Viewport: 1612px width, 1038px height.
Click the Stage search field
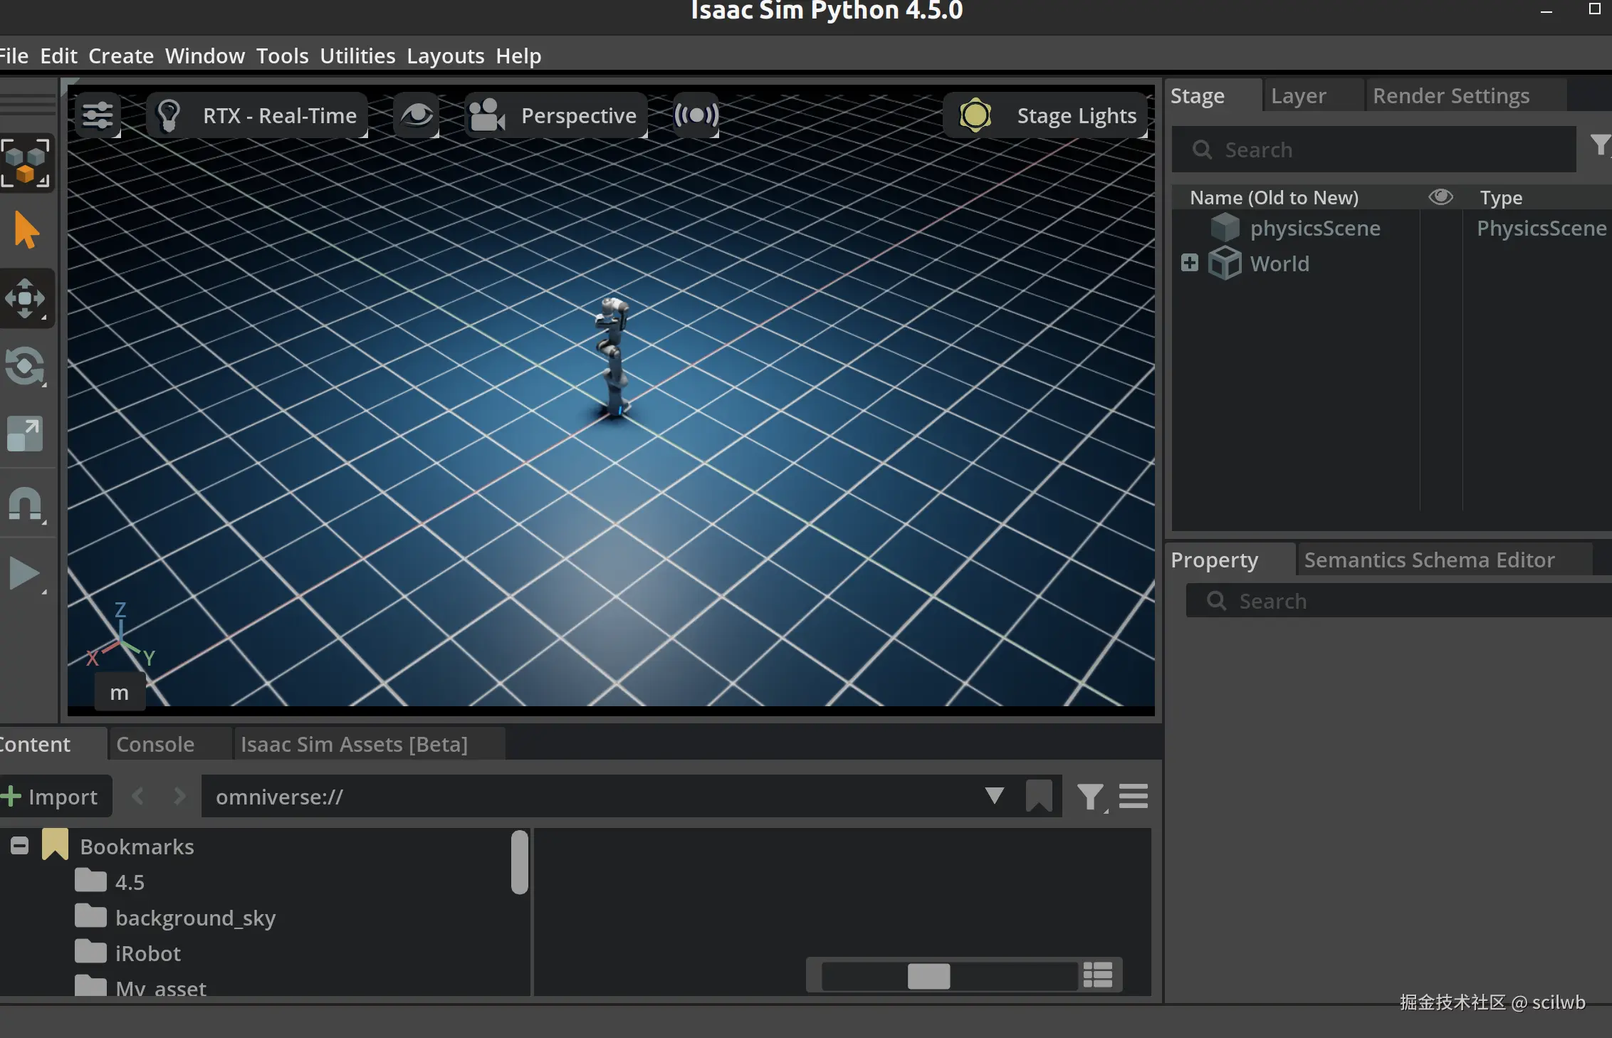tap(1374, 150)
